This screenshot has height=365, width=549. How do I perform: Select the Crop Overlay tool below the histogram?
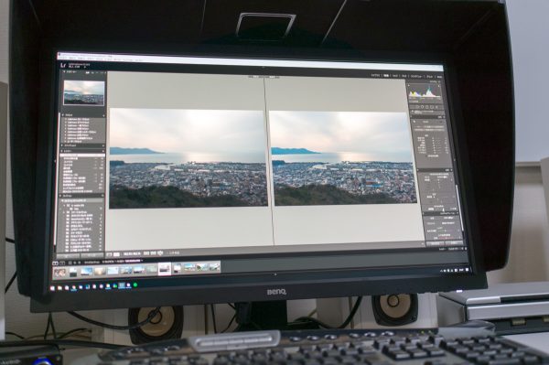click(413, 106)
